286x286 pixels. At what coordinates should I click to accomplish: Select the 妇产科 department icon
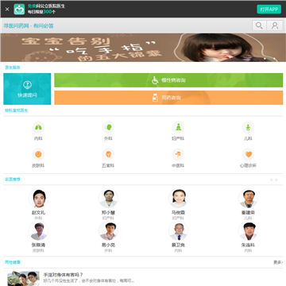[x=178, y=127]
